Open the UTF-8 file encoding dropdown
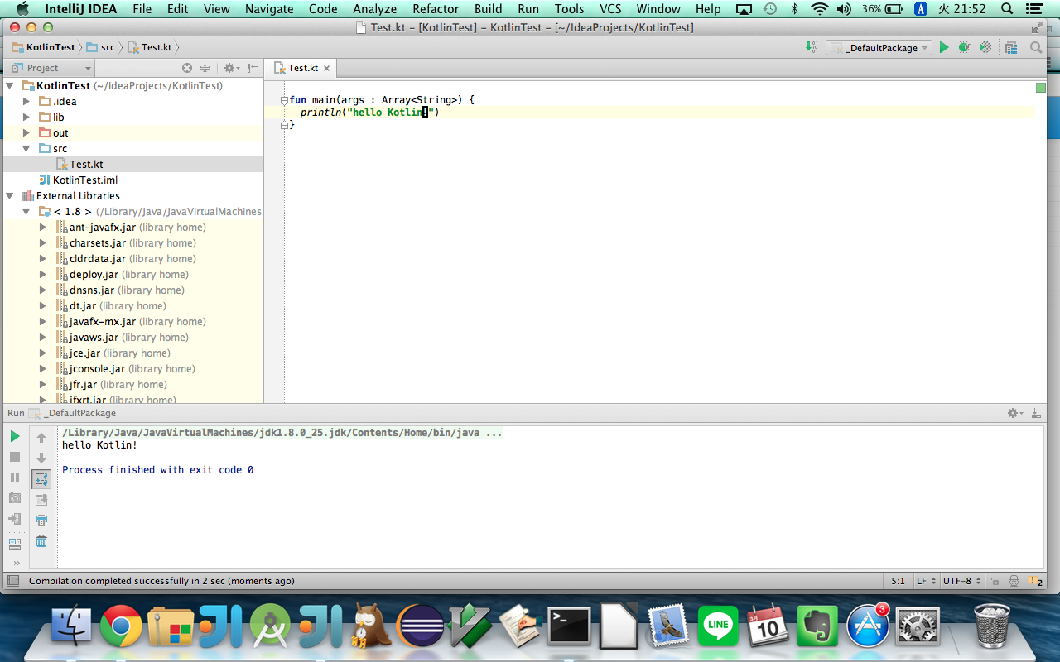This screenshot has width=1060, height=662. [x=962, y=581]
